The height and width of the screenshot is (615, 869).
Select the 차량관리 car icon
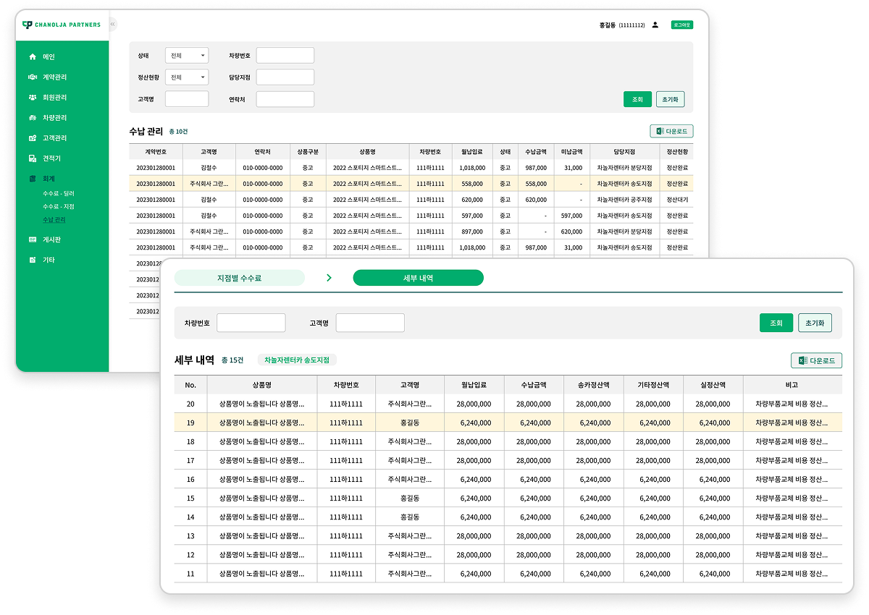click(x=32, y=117)
